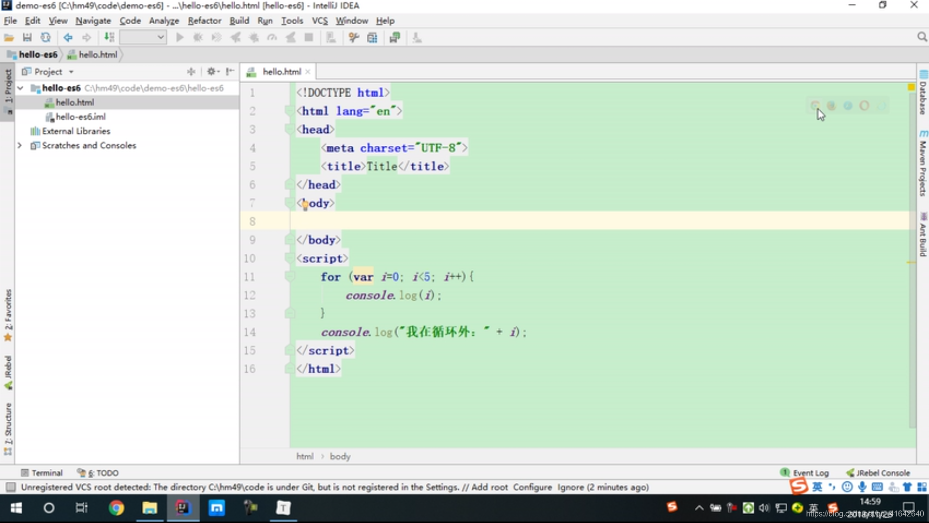
Task: Open the Tools menu
Action: pos(292,21)
